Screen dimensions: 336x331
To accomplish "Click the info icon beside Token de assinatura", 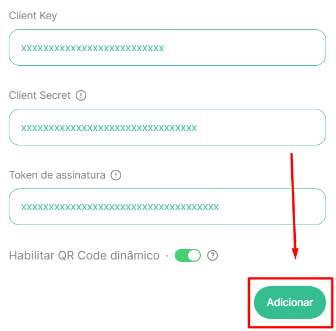I will (x=116, y=175).
